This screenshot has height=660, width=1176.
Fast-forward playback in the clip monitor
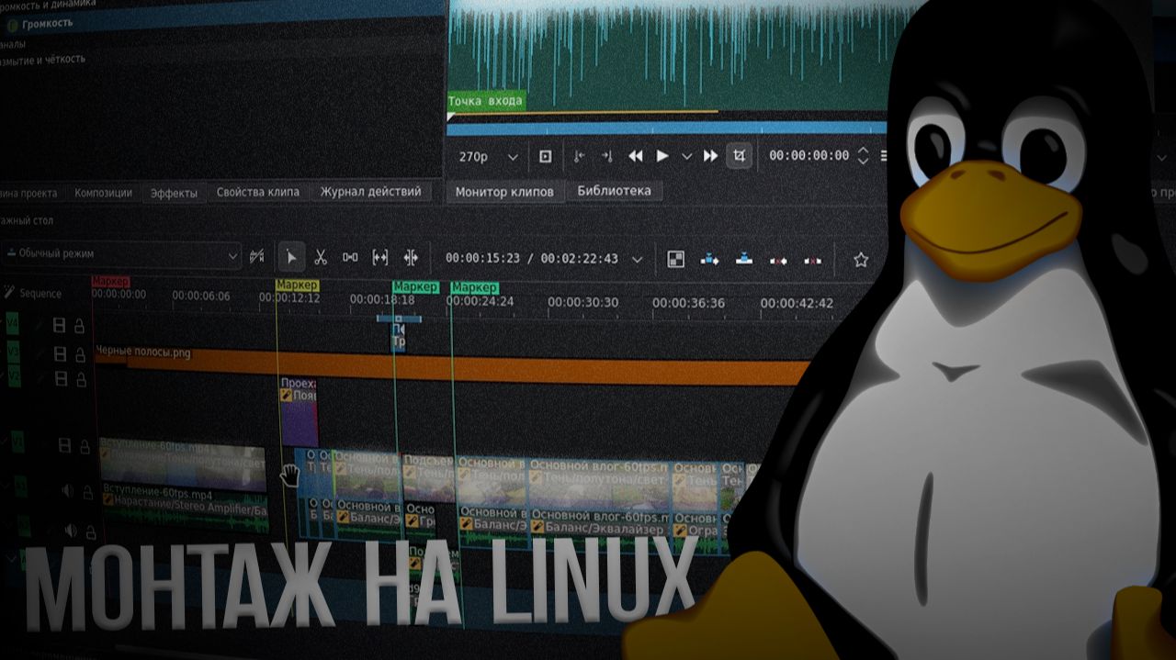[x=710, y=156]
